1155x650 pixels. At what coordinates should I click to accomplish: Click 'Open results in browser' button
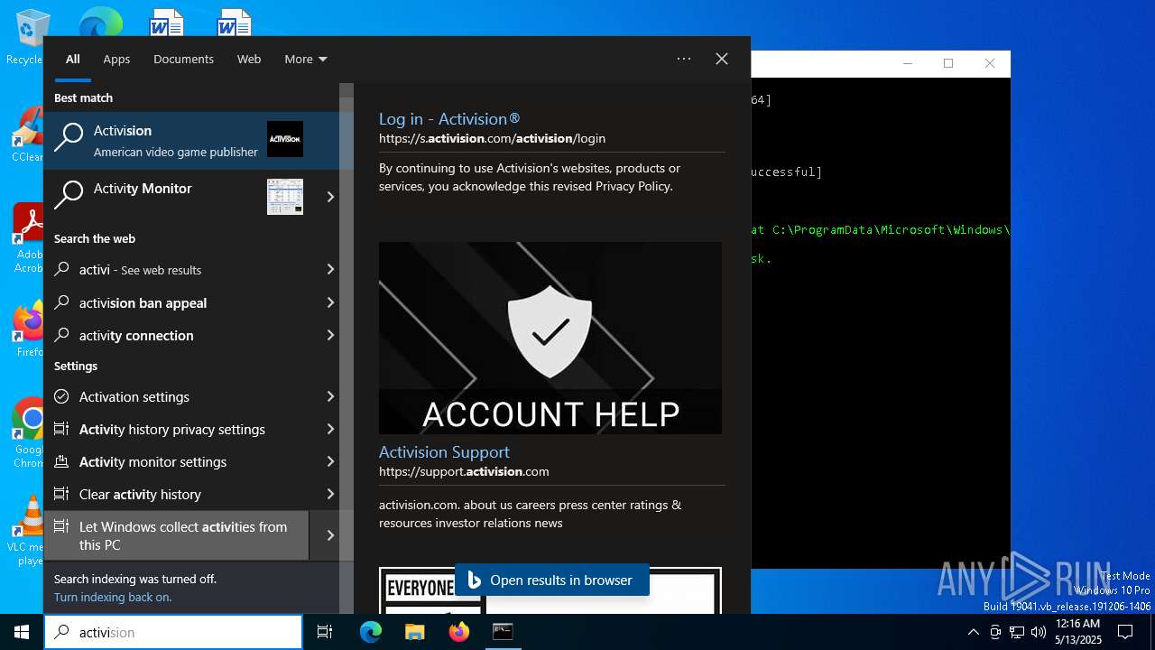tap(551, 580)
